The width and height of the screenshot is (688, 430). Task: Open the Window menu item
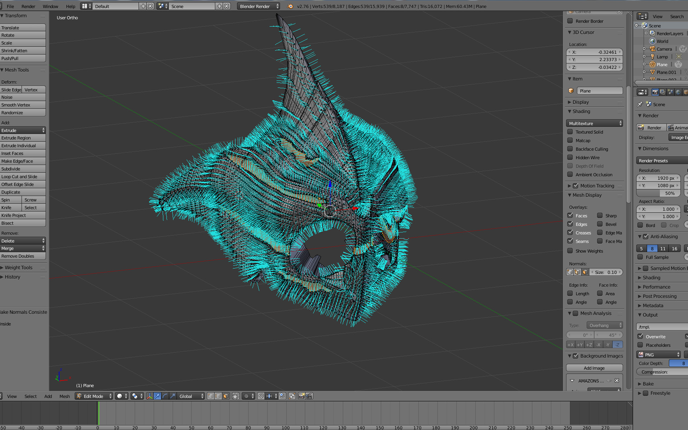point(49,6)
